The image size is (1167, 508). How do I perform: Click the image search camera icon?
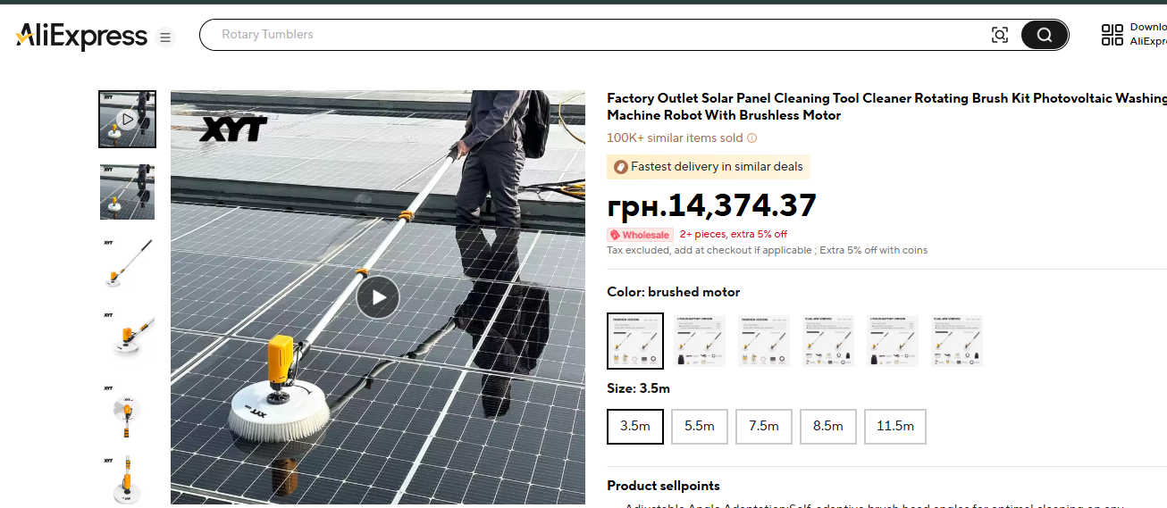click(1000, 35)
